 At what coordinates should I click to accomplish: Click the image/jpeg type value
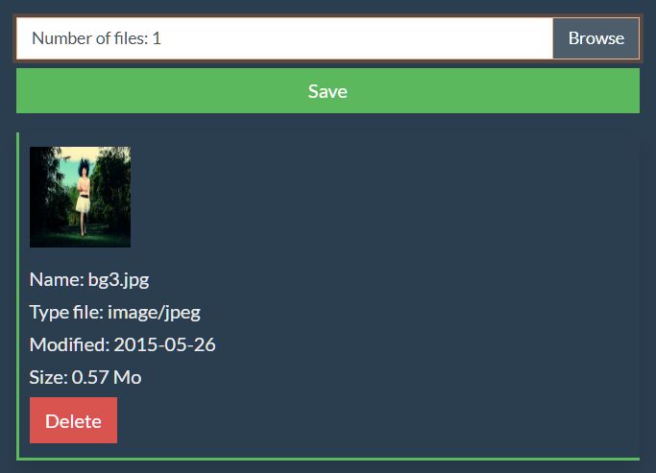pos(154,313)
